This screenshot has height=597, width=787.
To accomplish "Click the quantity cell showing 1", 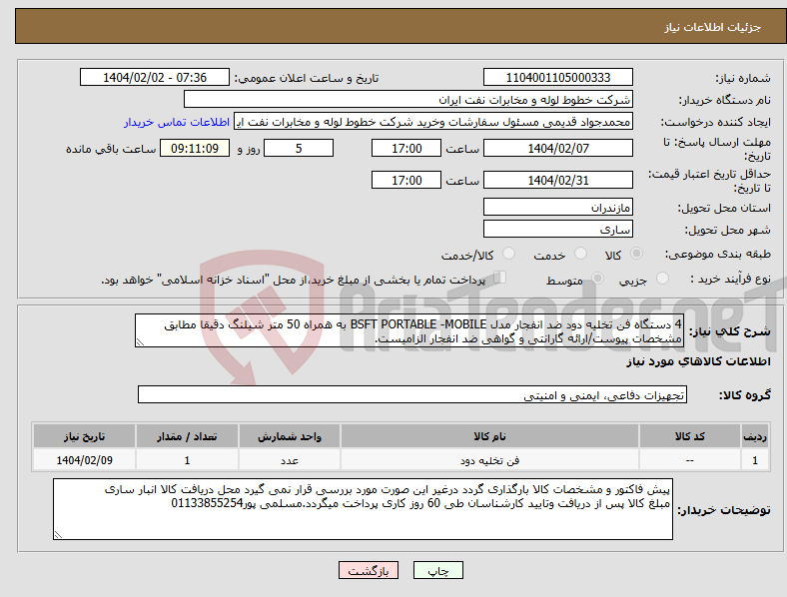I will (187, 460).
